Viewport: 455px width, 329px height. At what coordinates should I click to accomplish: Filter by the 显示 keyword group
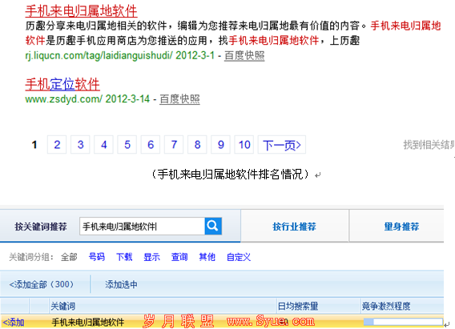coord(151,257)
